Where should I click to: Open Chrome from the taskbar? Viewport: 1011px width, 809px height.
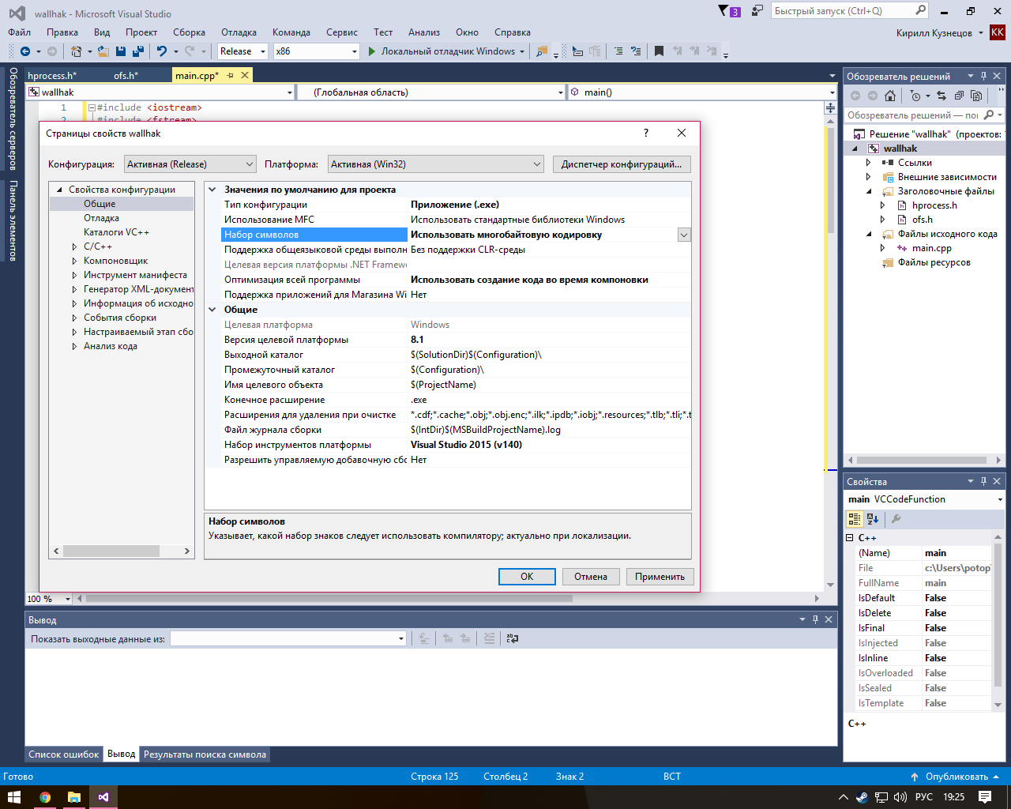45,797
